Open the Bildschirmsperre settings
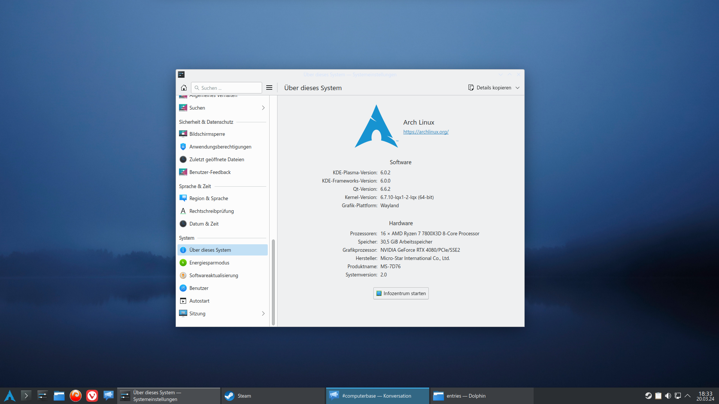Screen dimensions: 719x404 [x=207, y=134]
